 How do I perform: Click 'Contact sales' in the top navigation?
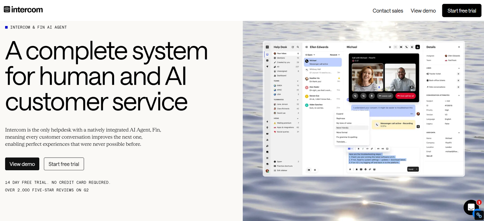tap(388, 11)
